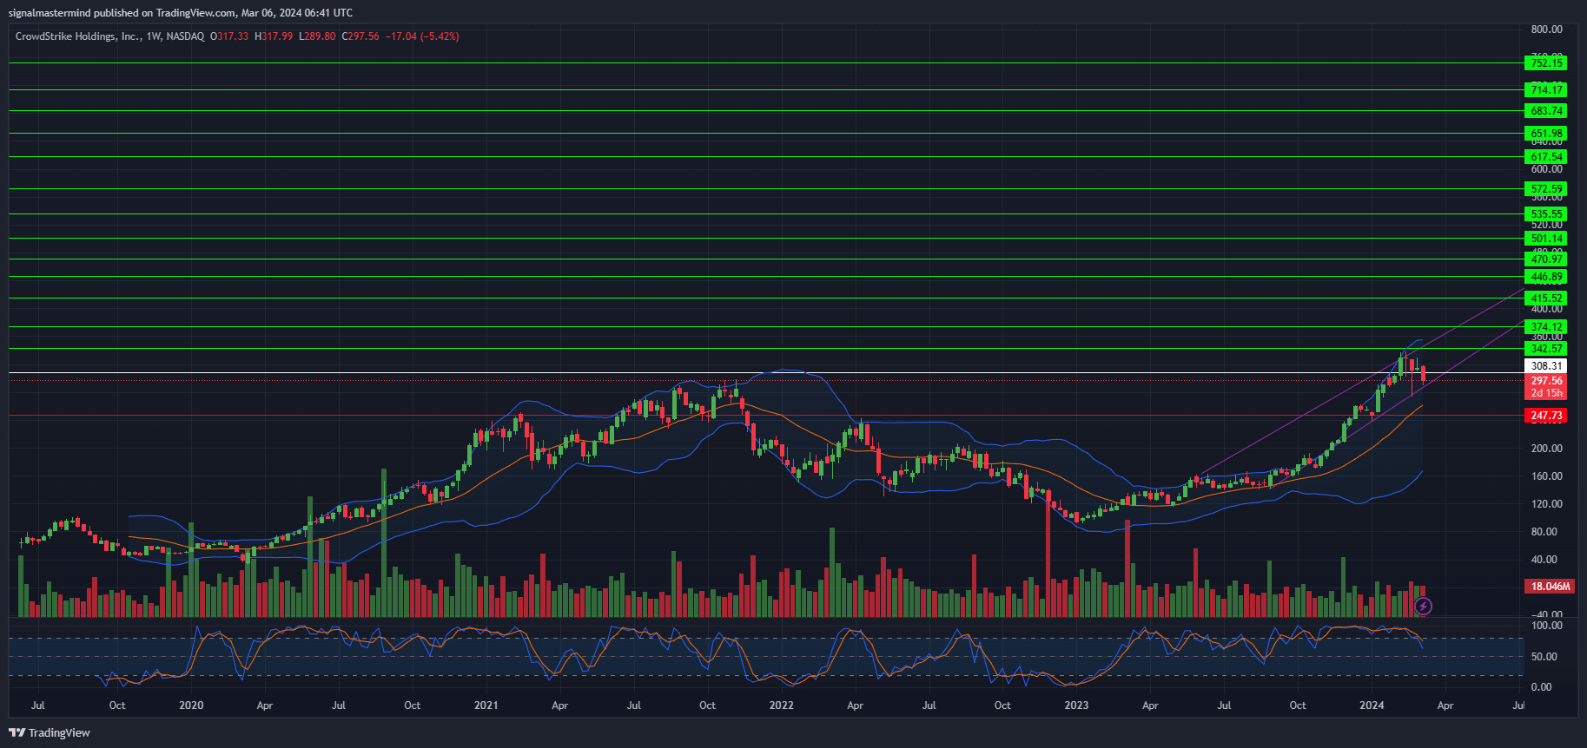Select the close value C297.56

coord(360,36)
